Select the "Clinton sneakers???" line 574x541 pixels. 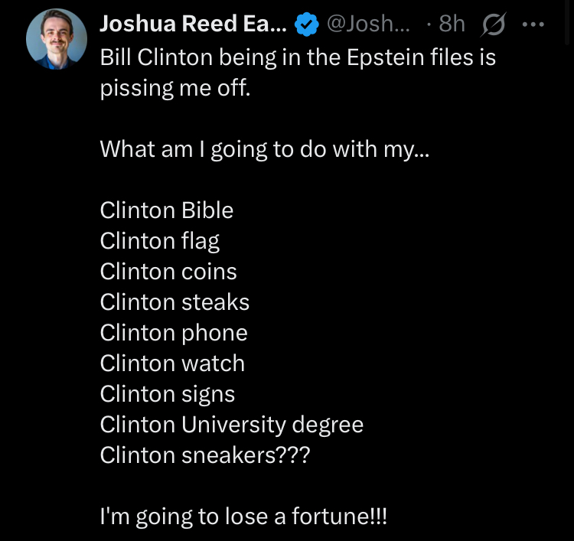pyautogui.click(x=206, y=455)
